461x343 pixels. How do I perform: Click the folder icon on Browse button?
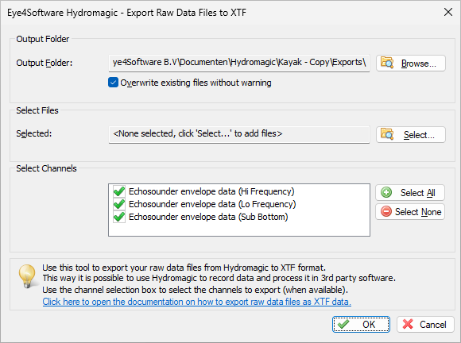387,63
